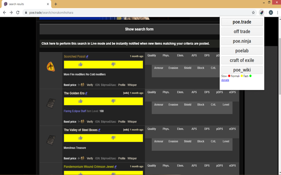
Task: Click Whisper on the Scorched Fossil listing
Action: click(132, 85)
